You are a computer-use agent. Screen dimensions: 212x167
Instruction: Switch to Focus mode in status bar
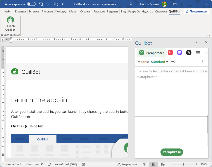tap(127, 164)
